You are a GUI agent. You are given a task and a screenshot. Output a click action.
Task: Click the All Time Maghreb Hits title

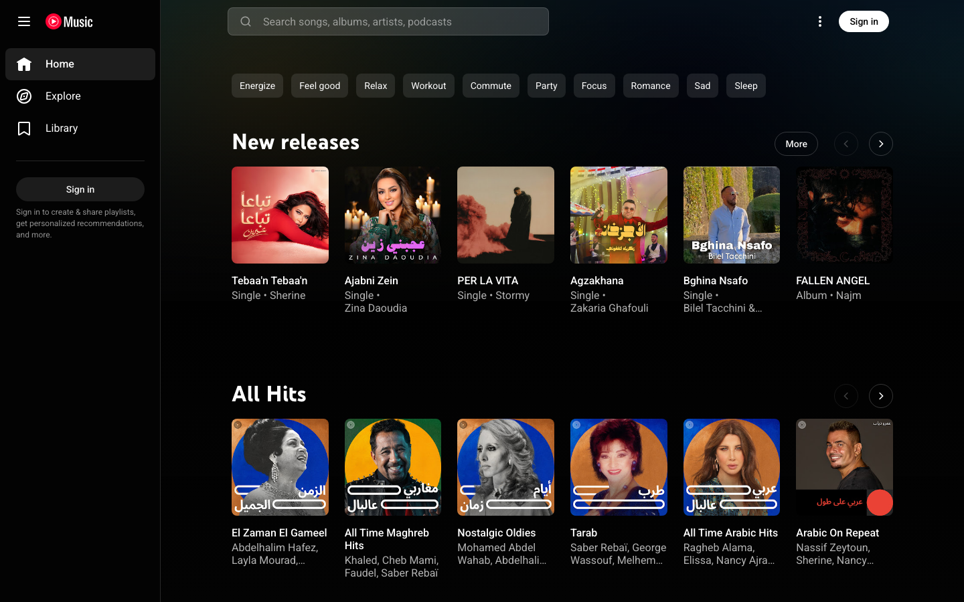coord(387,539)
